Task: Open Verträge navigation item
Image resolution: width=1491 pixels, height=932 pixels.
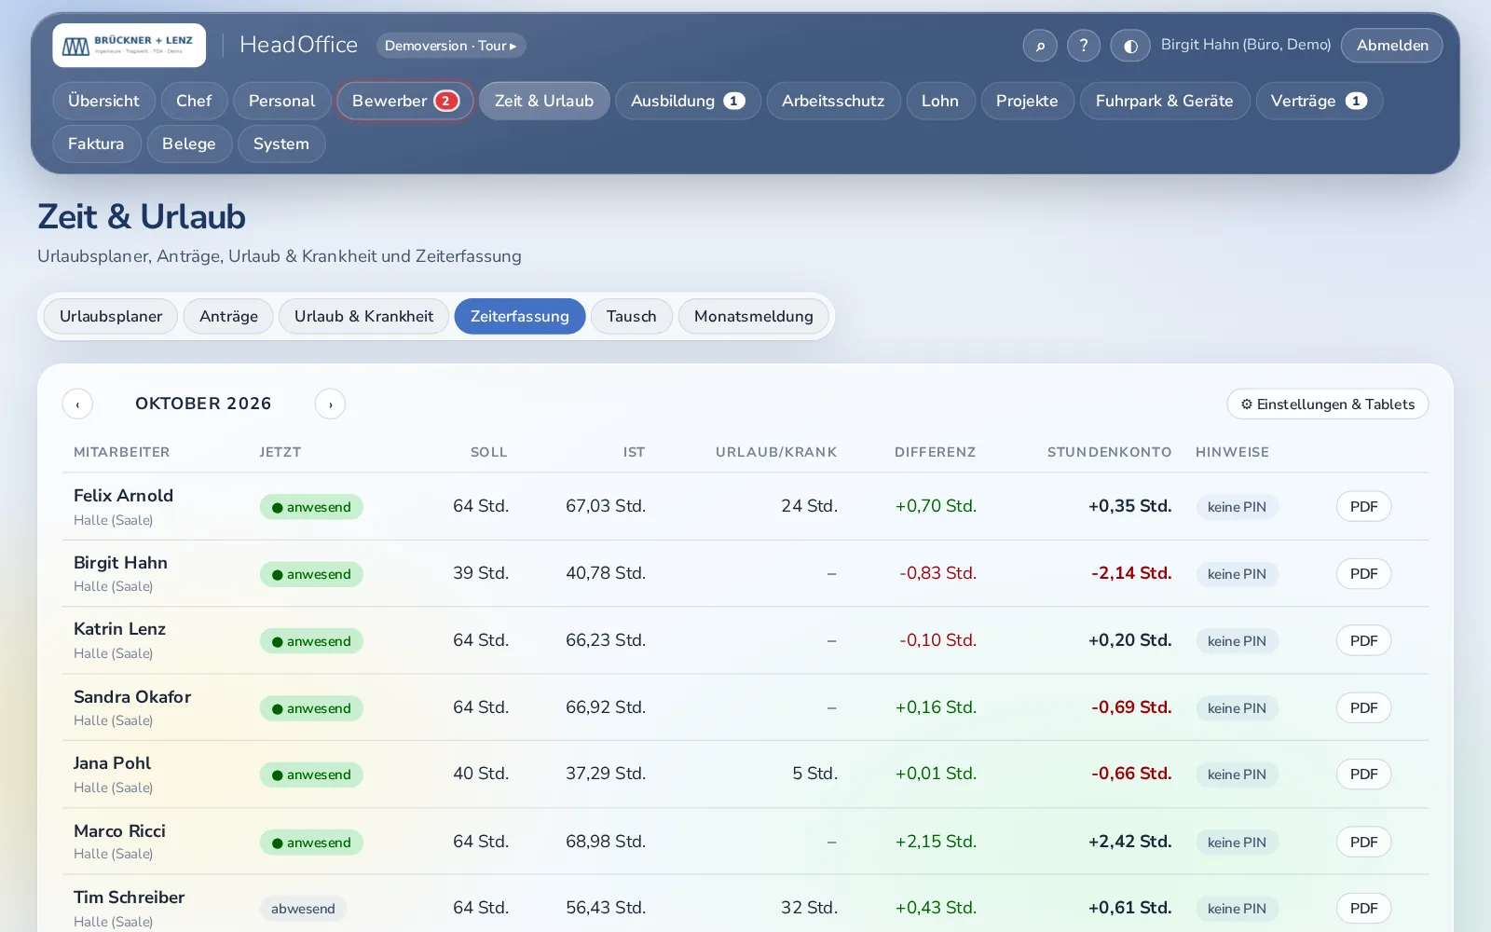Action: pos(1319,101)
